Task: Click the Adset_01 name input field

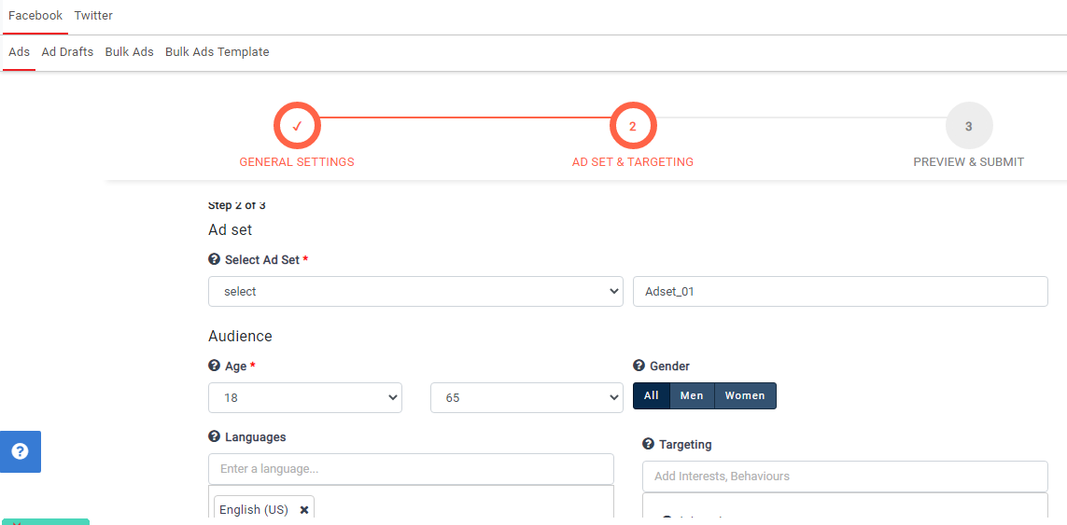Action: click(x=840, y=292)
